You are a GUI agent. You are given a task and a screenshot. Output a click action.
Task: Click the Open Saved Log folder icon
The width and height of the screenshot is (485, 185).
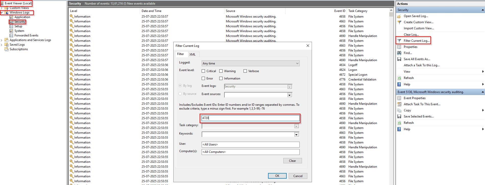click(x=399, y=16)
